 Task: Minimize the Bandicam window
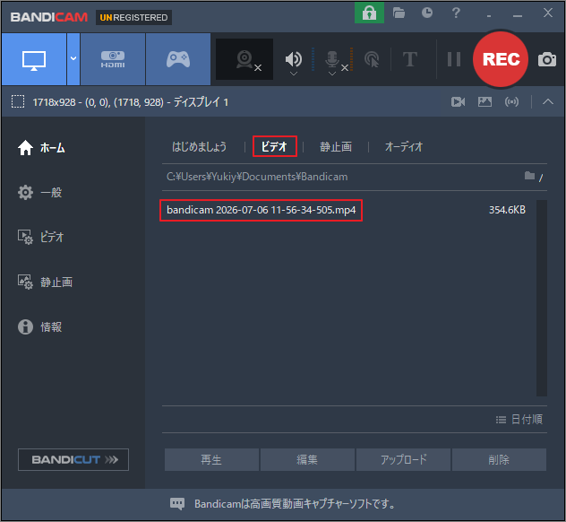[x=518, y=15]
